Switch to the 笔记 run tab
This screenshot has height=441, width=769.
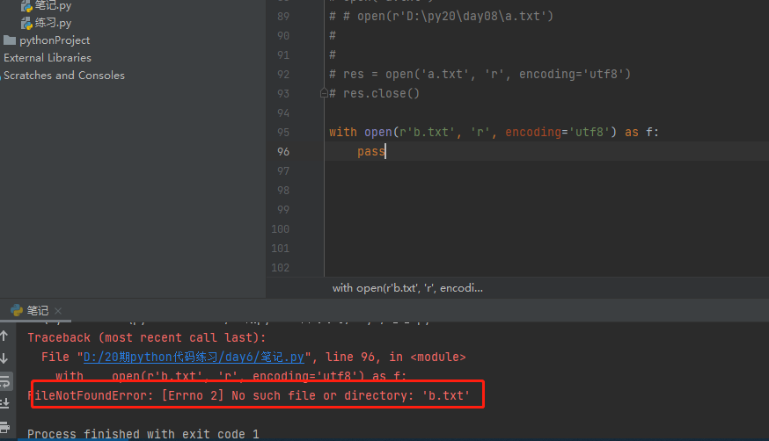tap(37, 310)
